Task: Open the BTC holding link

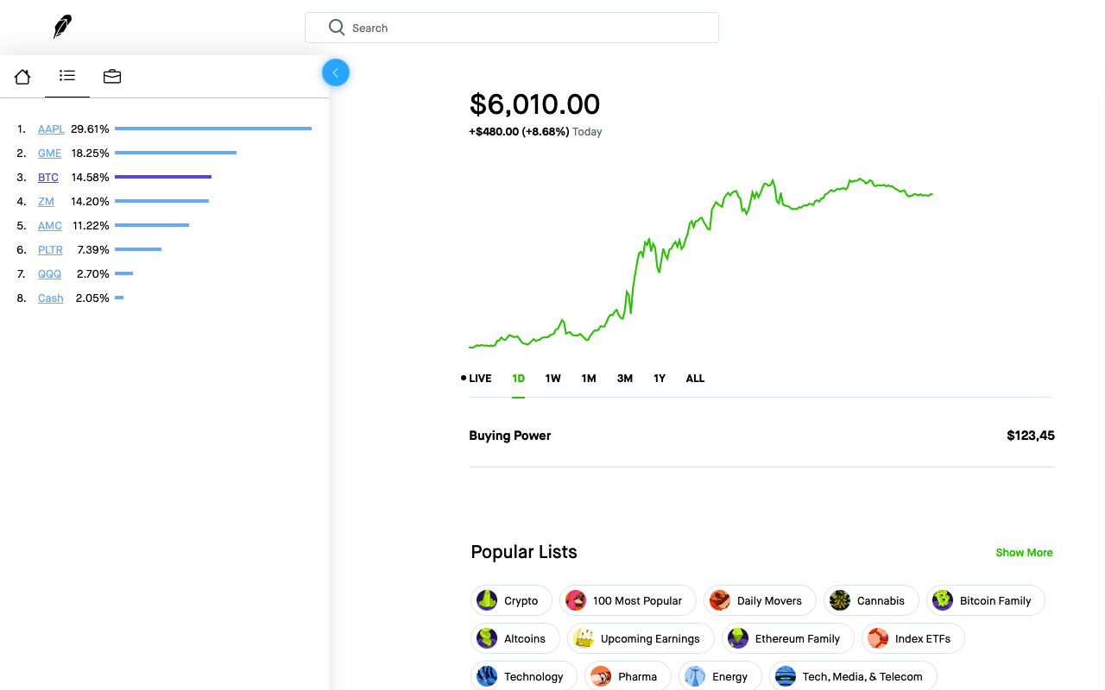Action: pyautogui.click(x=48, y=178)
